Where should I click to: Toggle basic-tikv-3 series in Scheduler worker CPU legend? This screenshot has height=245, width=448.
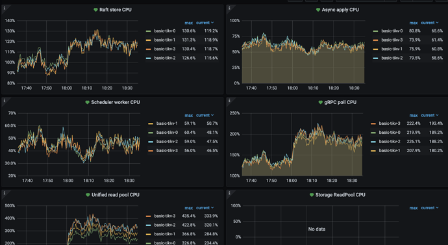(x=167, y=150)
